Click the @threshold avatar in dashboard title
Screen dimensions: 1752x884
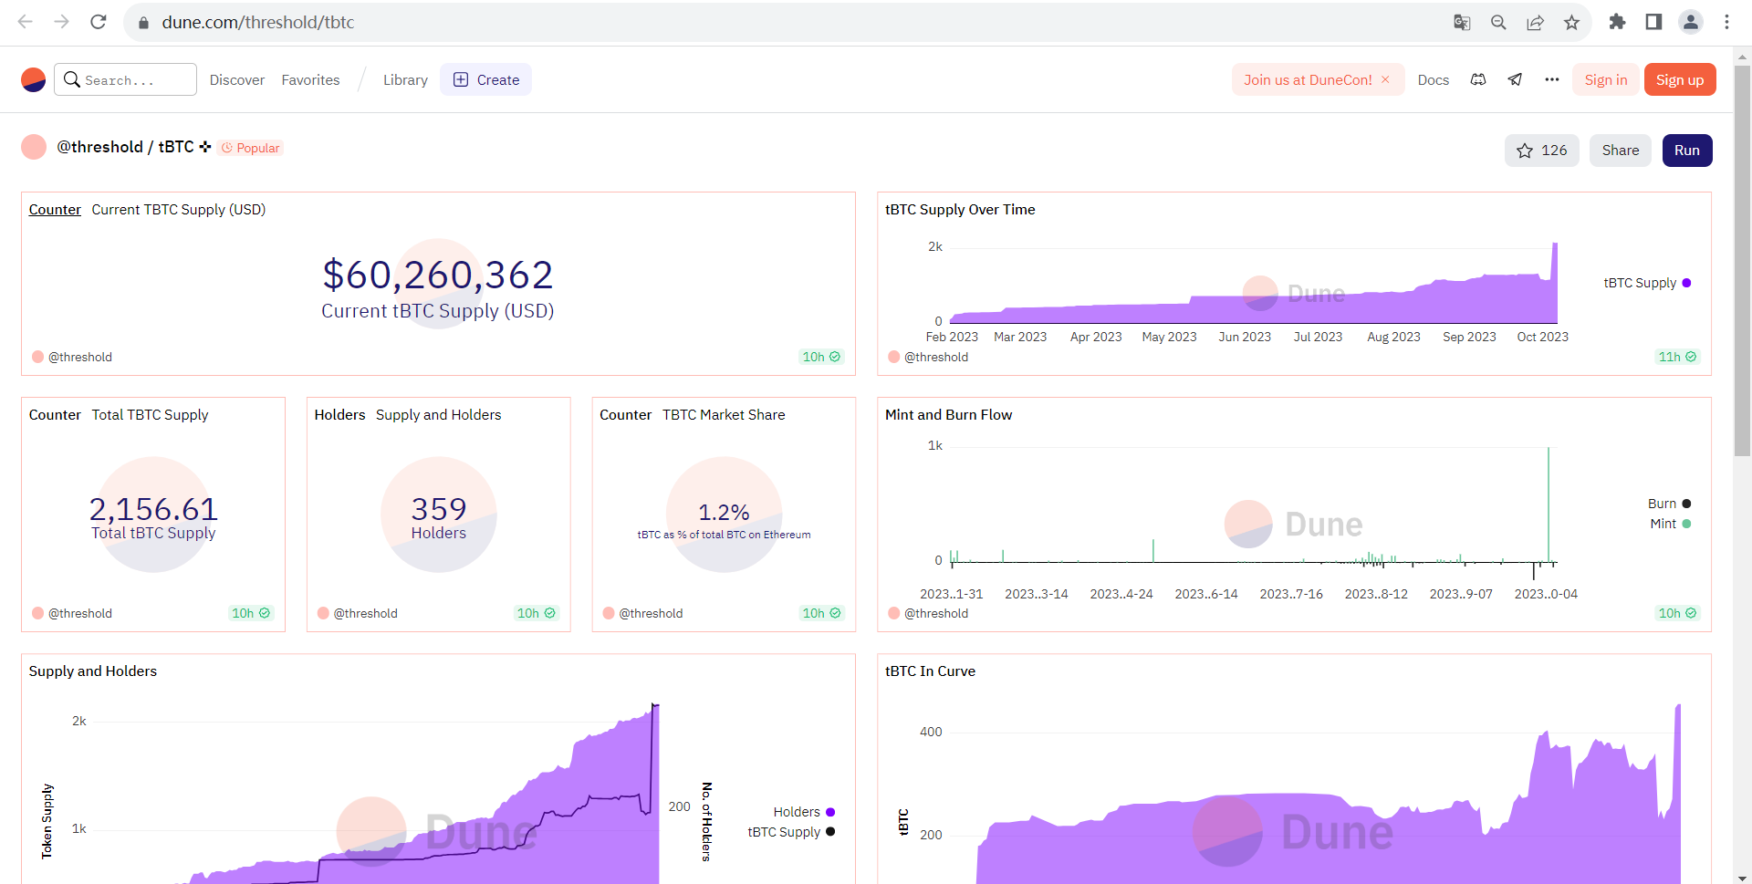pyautogui.click(x=34, y=147)
